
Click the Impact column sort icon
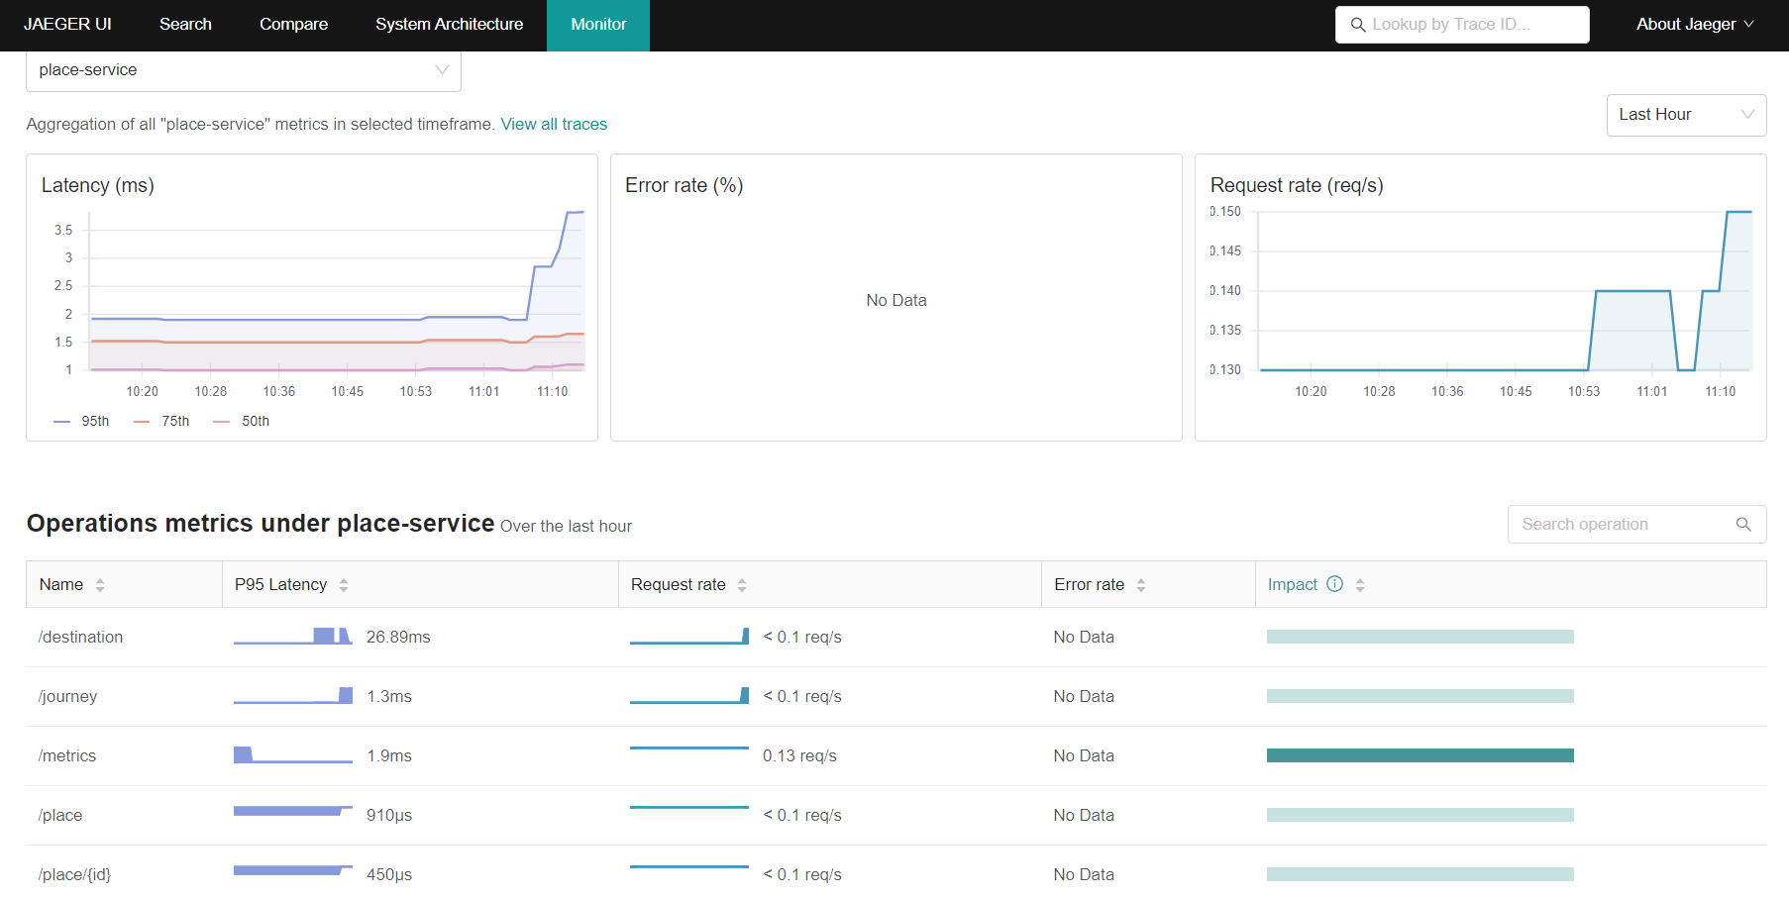(1359, 584)
